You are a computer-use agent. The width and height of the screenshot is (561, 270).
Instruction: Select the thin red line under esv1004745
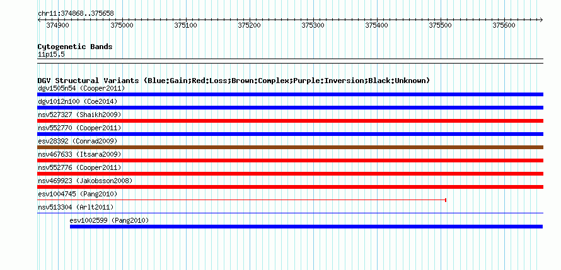pyautogui.click(x=241, y=200)
